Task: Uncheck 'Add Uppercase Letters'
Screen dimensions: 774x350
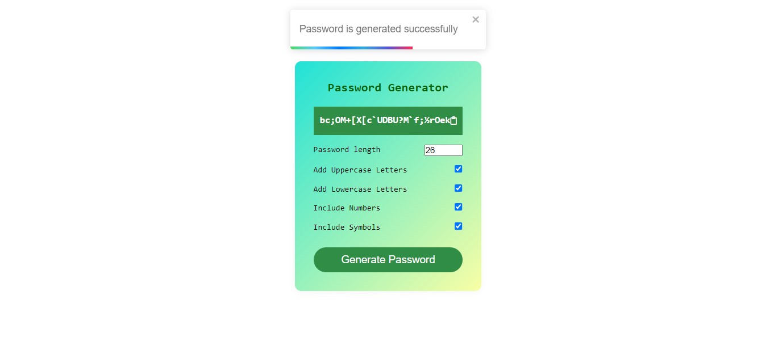Action: 458,168
